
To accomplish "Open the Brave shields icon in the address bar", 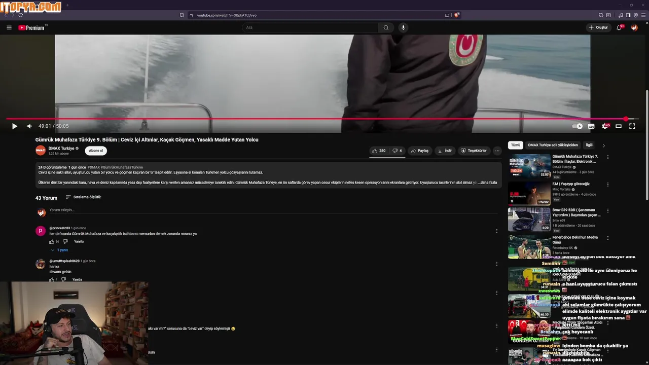I will 456,15.
